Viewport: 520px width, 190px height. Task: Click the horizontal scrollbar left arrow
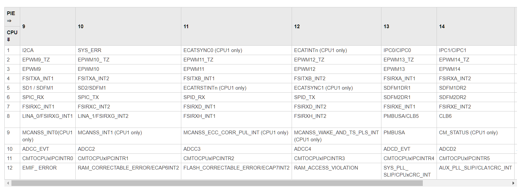point(7,183)
